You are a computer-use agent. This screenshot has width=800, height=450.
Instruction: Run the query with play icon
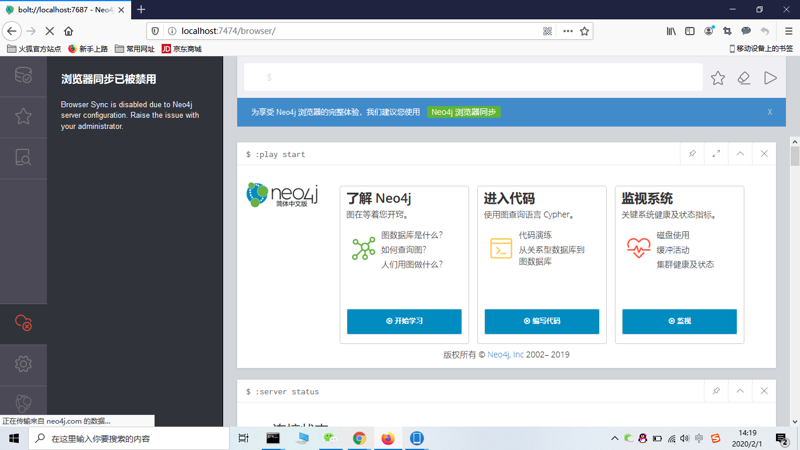pos(771,78)
